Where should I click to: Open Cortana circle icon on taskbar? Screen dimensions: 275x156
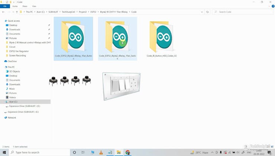point(74,152)
